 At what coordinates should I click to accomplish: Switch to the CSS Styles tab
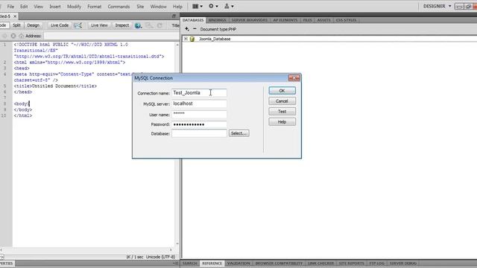pyautogui.click(x=346, y=20)
